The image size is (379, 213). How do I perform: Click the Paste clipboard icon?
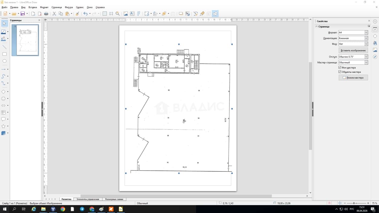click(x=67, y=14)
